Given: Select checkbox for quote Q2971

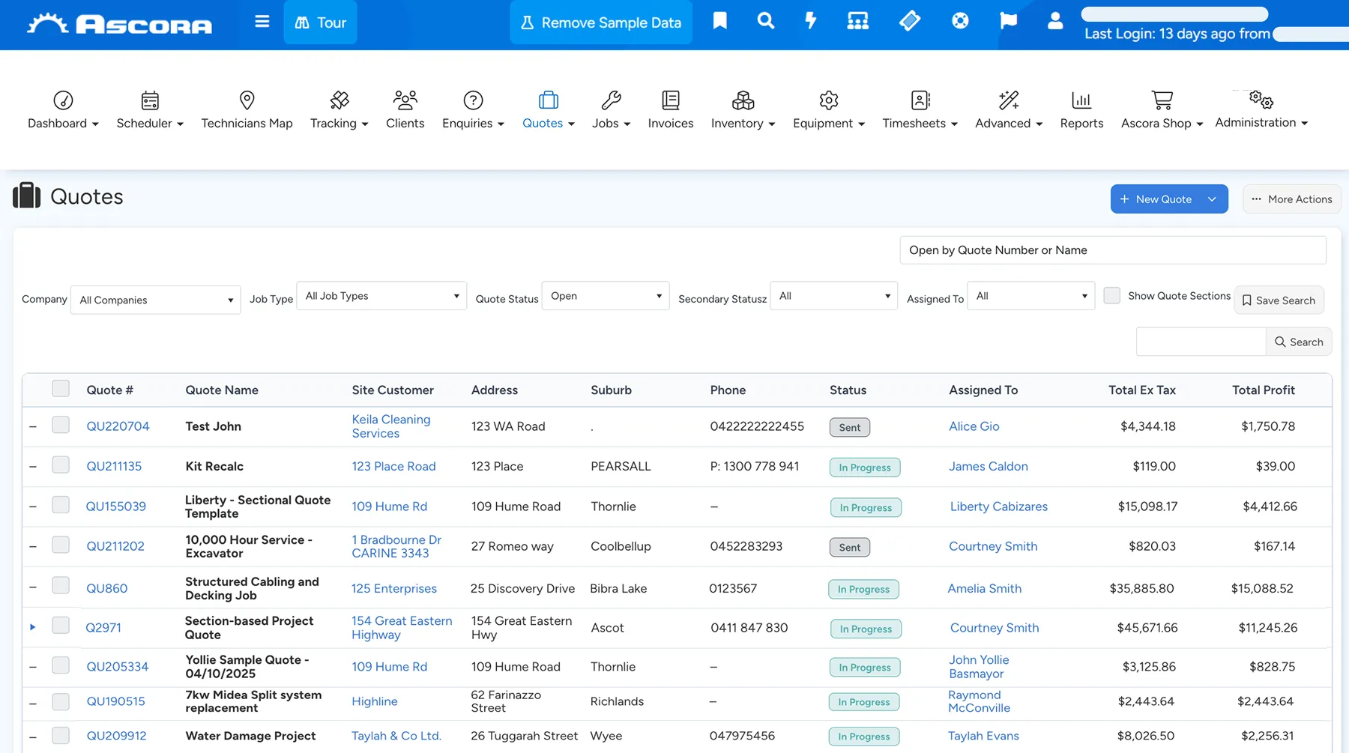Looking at the screenshot, I should pyautogui.click(x=61, y=625).
